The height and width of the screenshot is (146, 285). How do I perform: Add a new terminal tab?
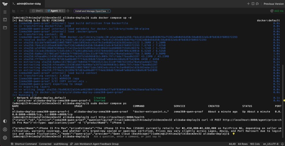point(248,4)
